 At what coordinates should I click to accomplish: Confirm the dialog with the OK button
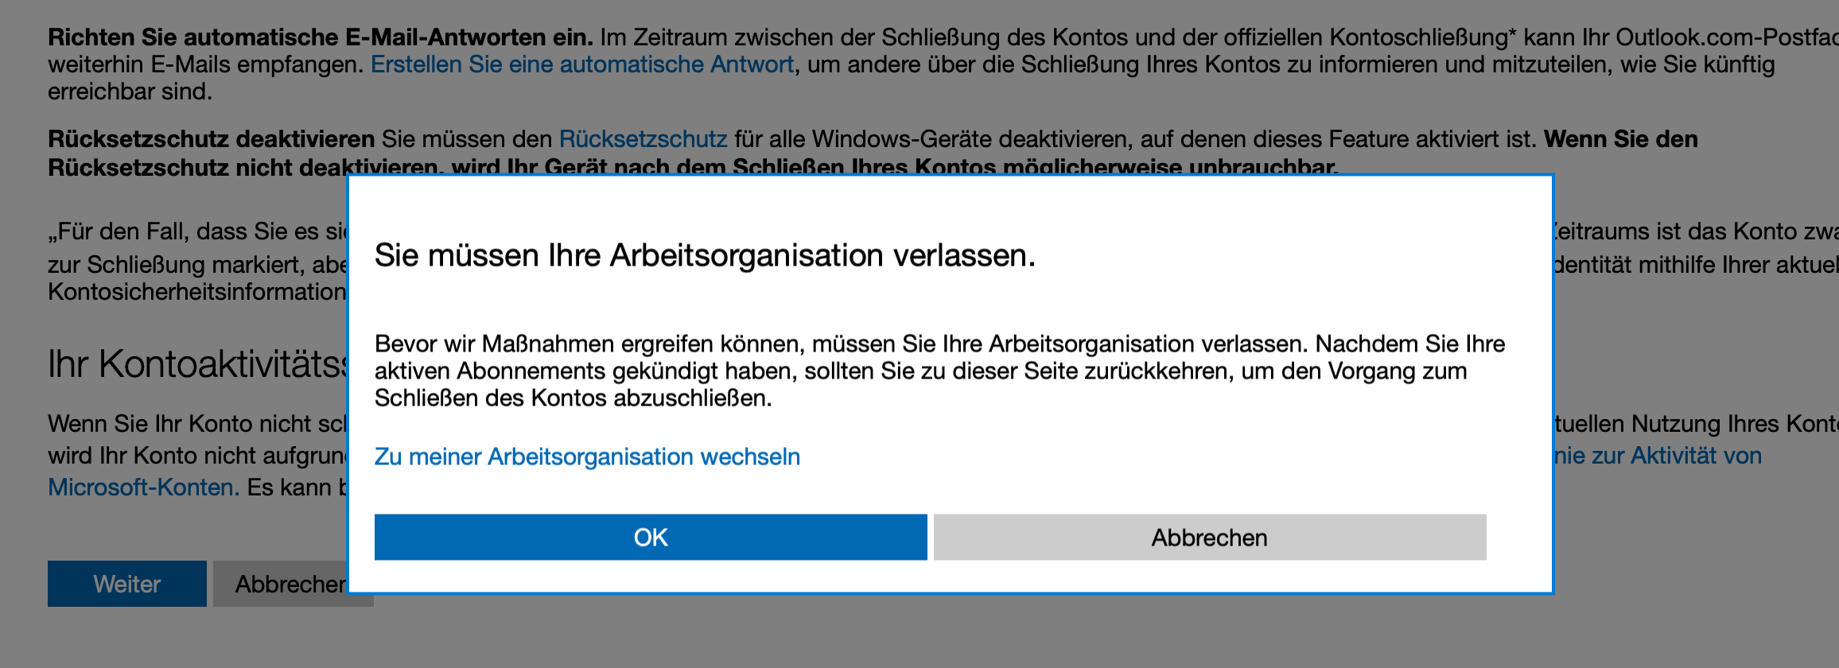(651, 537)
